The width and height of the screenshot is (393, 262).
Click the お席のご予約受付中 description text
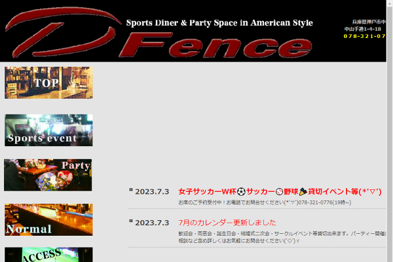[x=265, y=202]
